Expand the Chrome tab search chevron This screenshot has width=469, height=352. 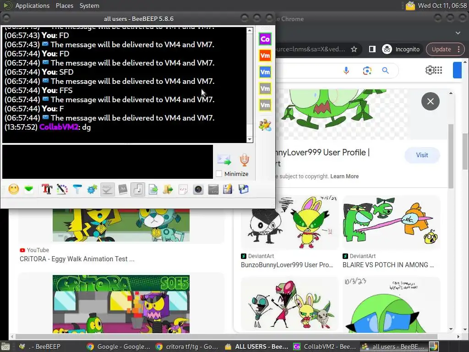[x=458, y=33]
